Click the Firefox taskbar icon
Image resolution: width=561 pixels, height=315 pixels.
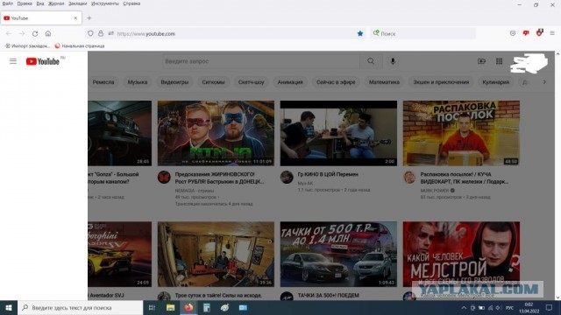tap(188, 307)
